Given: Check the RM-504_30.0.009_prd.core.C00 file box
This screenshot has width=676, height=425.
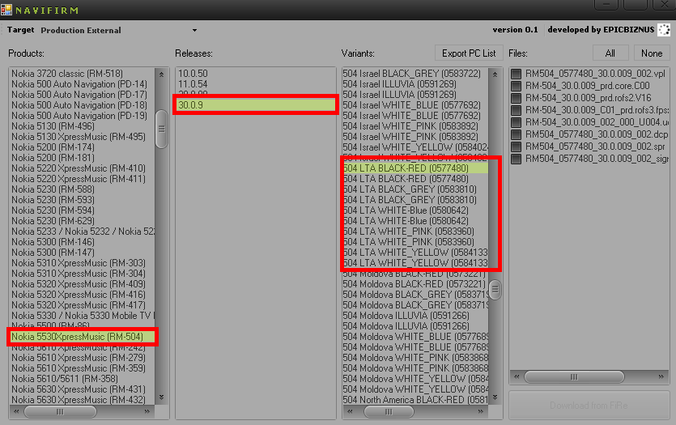Looking at the screenshot, I should [x=516, y=86].
